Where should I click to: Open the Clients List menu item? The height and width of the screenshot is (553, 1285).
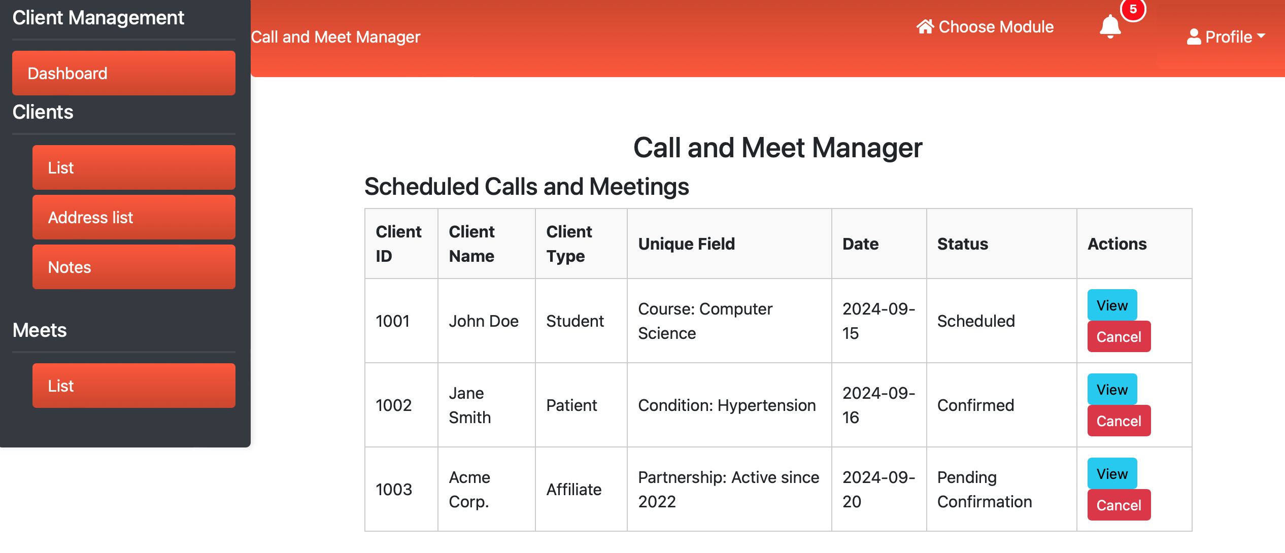tap(133, 167)
